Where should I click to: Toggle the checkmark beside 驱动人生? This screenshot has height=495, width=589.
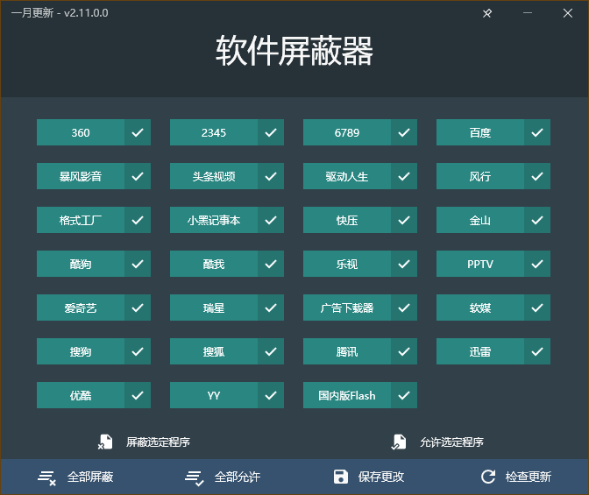tap(404, 176)
